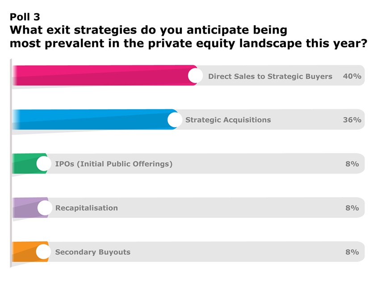Click the 36% result value
Screen dimensions: 385x286
352,120
